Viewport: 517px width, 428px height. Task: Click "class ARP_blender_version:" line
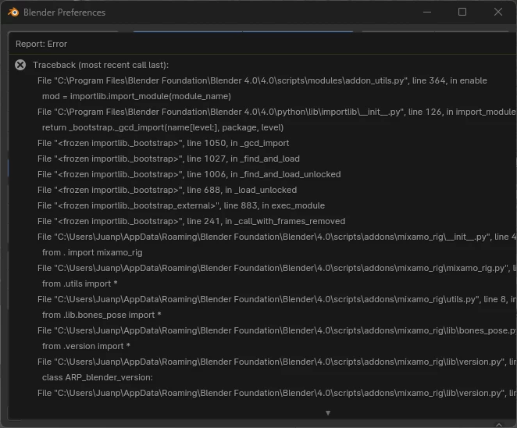click(98, 377)
